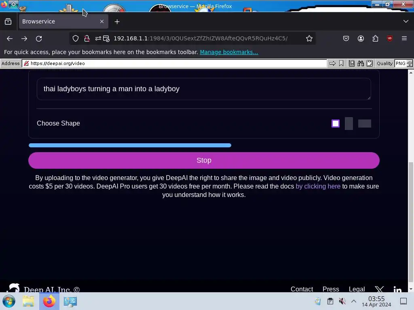Click the Browservice bookmarks list icon
This screenshot has height=310, width=414.
(x=352, y=63)
